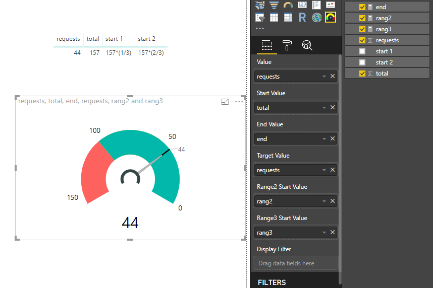
Task: Click the 'start 1' field name in list
Action: 384,51
